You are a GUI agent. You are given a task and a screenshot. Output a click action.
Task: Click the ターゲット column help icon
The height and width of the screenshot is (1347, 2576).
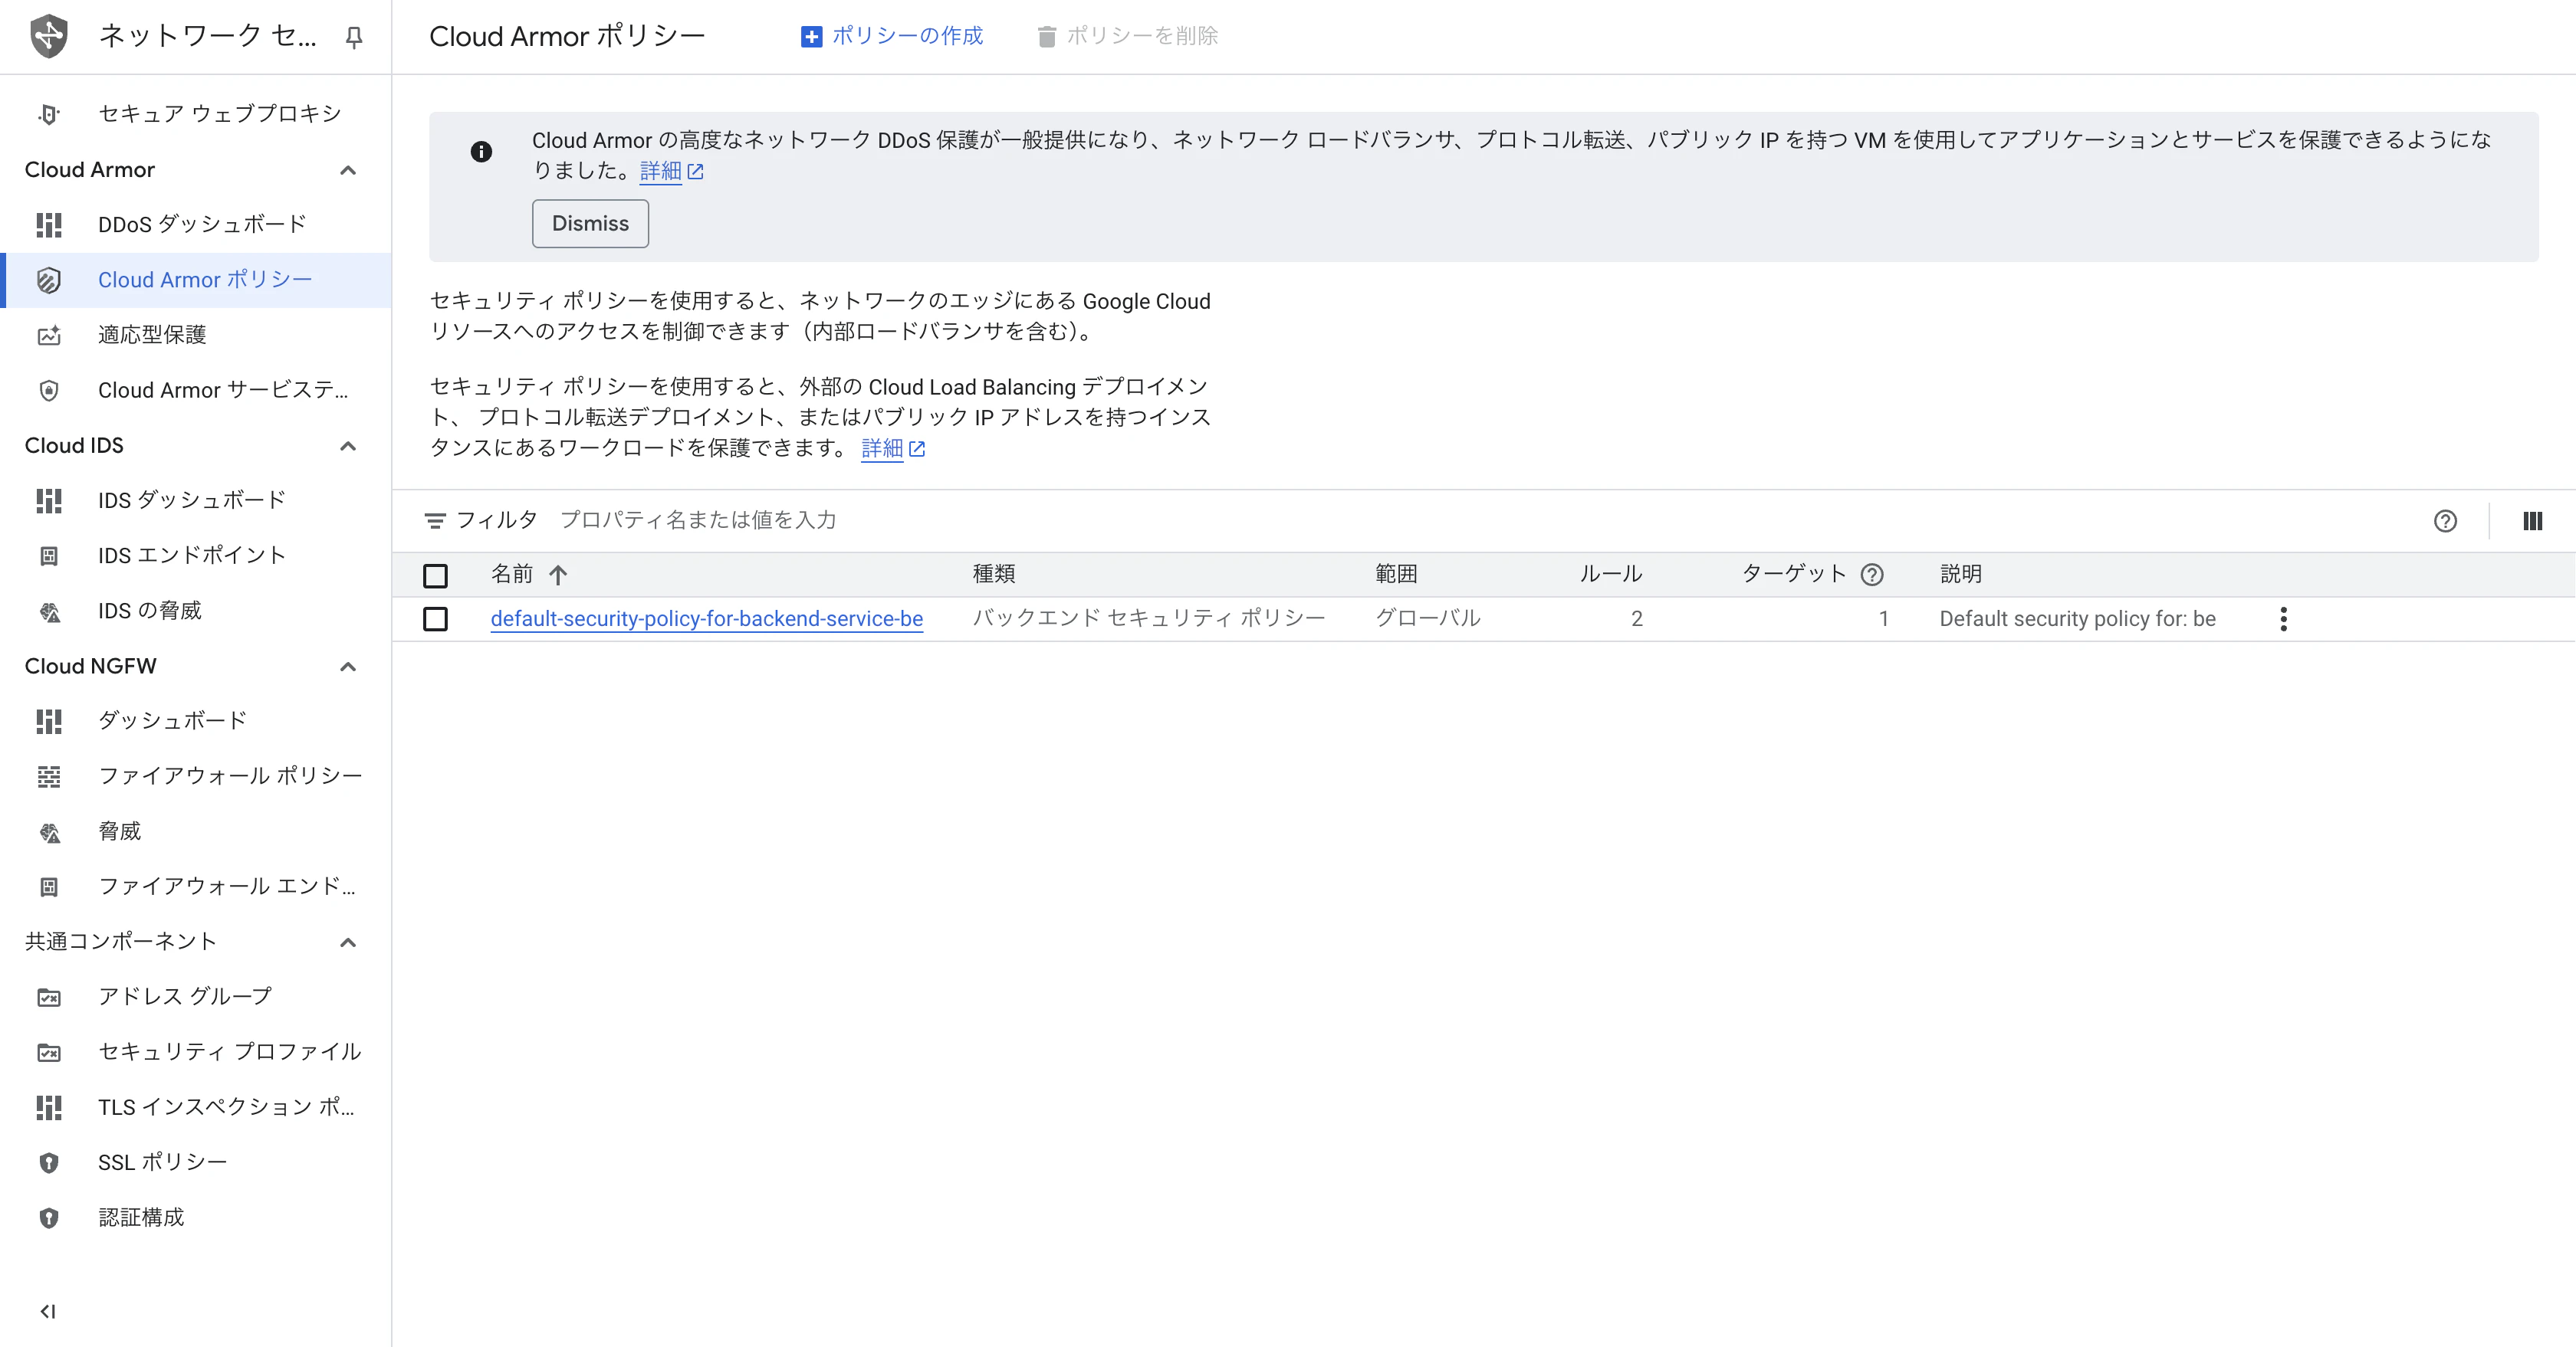pos(1872,575)
